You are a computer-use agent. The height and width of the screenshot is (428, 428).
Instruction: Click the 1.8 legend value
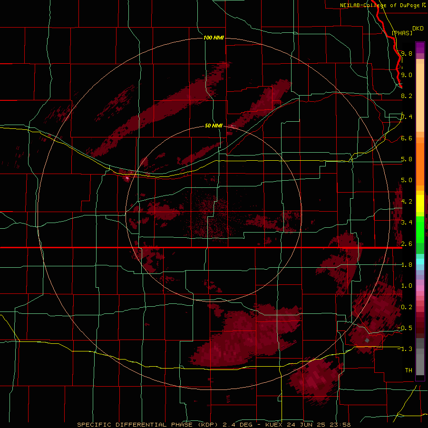pyautogui.click(x=407, y=265)
